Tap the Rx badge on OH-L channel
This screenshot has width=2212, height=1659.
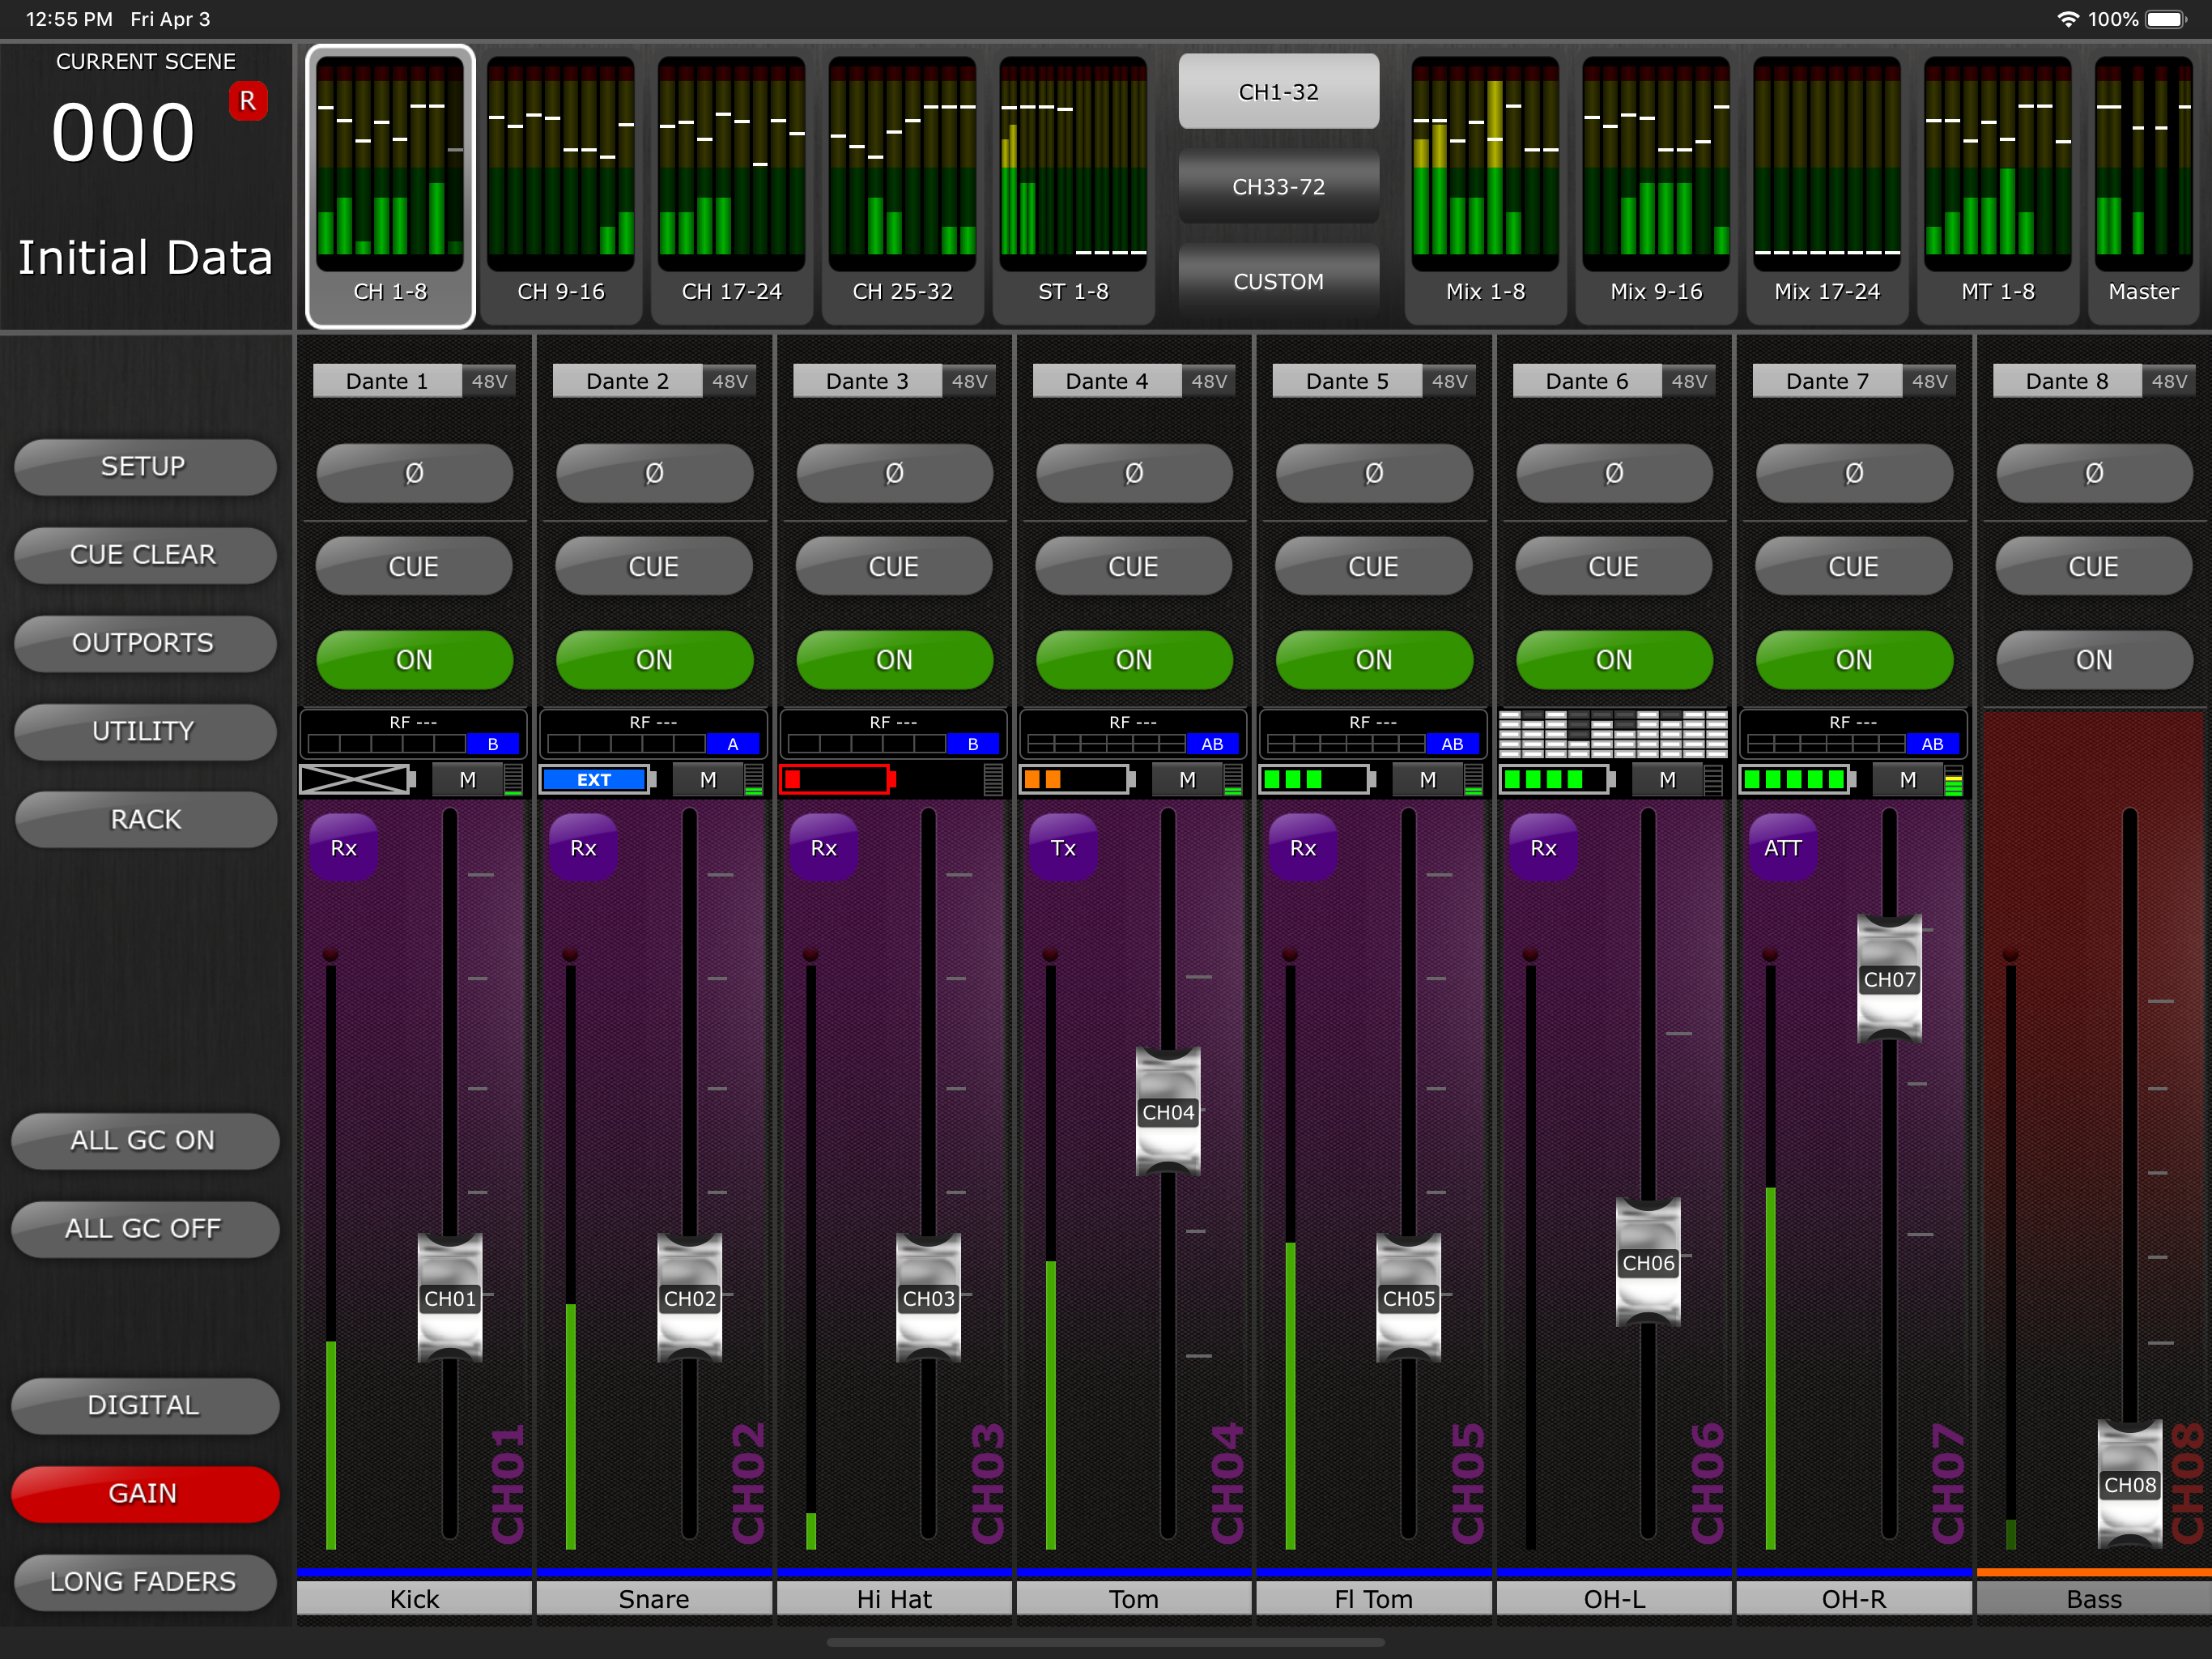[1544, 847]
